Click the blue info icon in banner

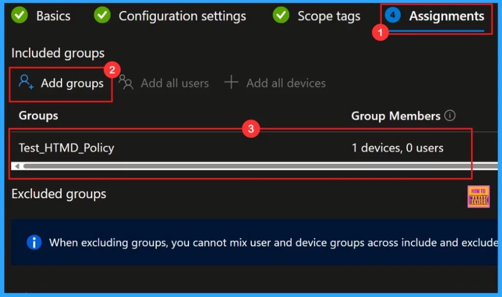[34, 242]
